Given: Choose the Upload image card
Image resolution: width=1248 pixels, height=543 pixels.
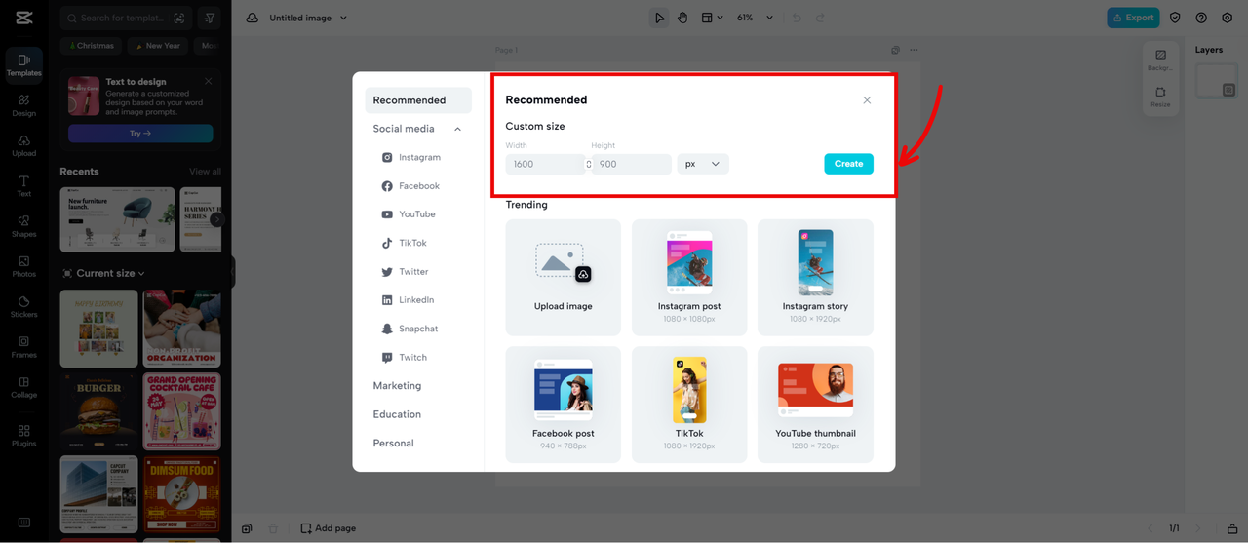Looking at the screenshot, I should [564, 277].
